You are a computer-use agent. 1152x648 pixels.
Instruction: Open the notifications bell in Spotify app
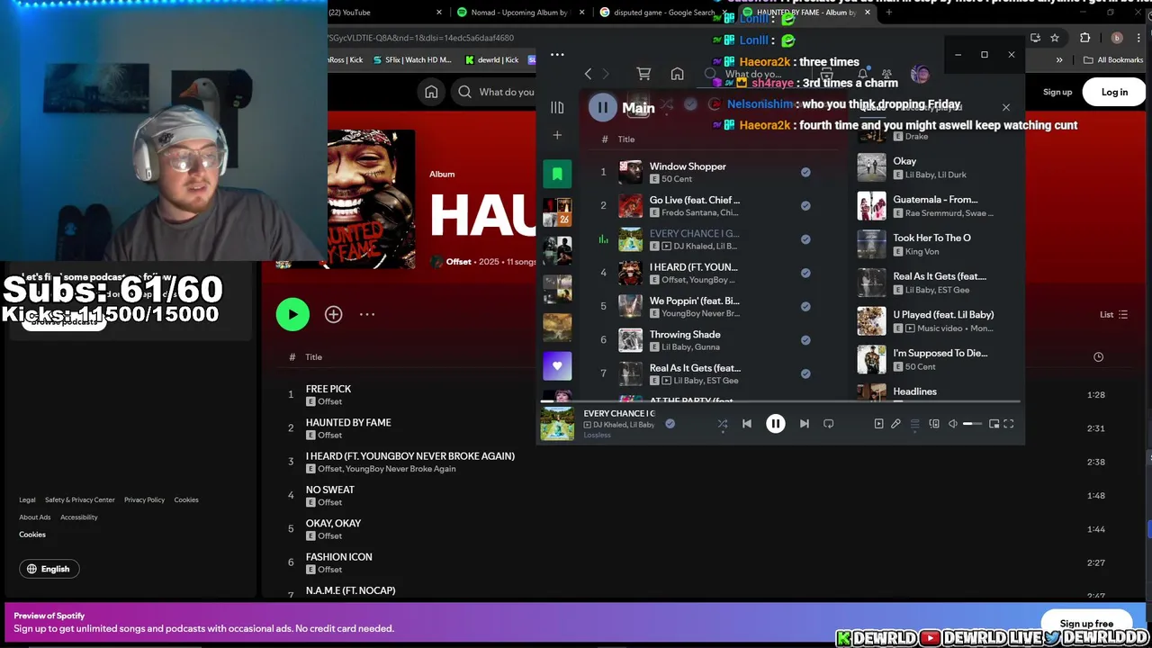coord(862,74)
